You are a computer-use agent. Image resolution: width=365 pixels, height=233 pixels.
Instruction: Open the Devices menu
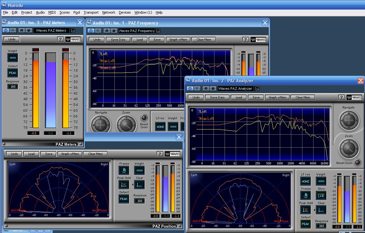pos(125,12)
